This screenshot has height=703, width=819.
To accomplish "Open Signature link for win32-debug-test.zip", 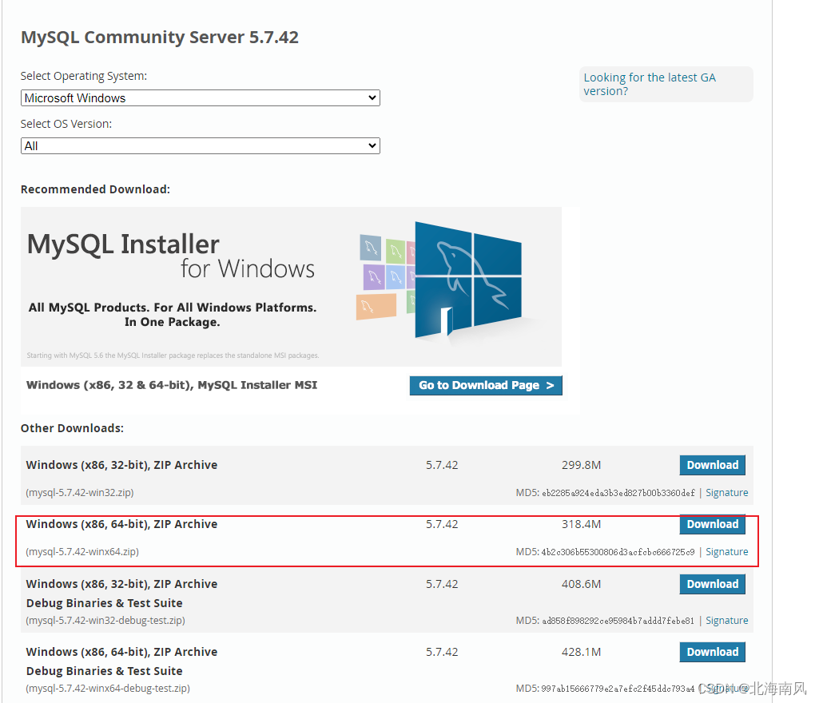I will click(x=726, y=620).
